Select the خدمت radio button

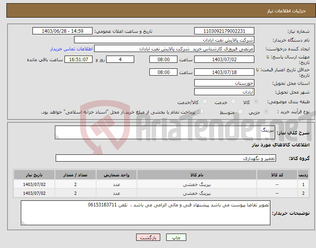tap(233, 102)
